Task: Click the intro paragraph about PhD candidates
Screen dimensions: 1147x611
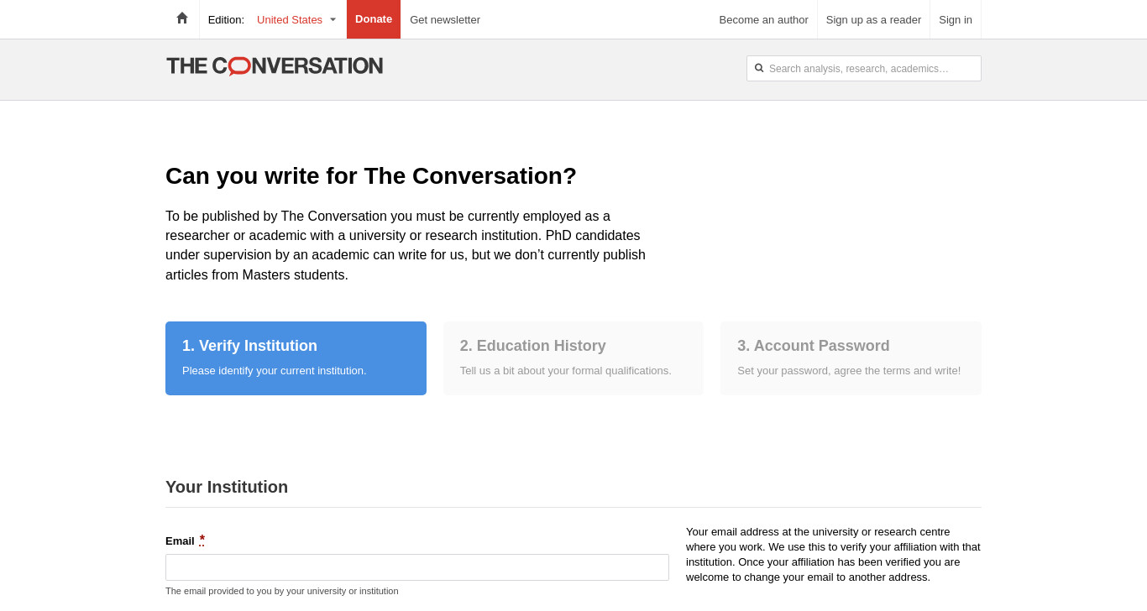Action: [x=406, y=245]
